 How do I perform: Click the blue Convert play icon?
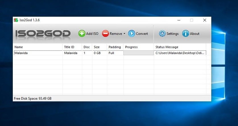click(131, 33)
